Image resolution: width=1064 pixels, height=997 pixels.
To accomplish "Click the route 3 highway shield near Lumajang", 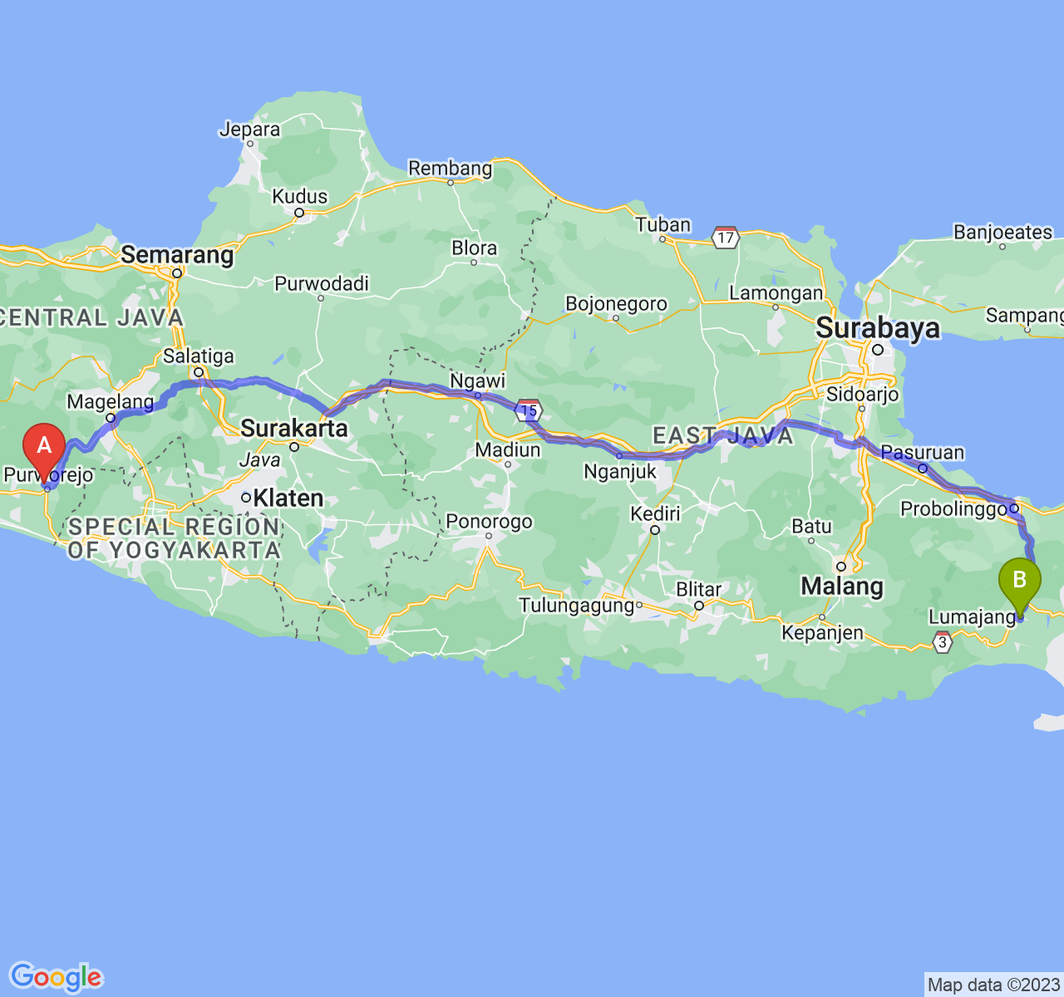I will coord(942,642).
